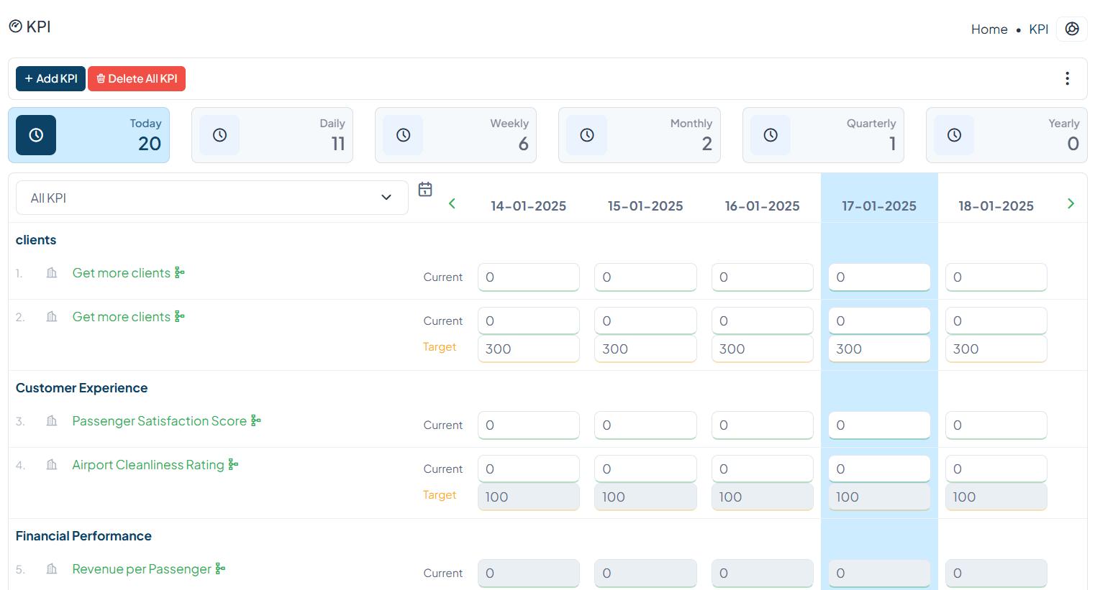Image resolution: width=1095 pixels, height=590 pixels.
Task: Click building icon beside Passenger Satisfaction Score
Action: (52, 421)
